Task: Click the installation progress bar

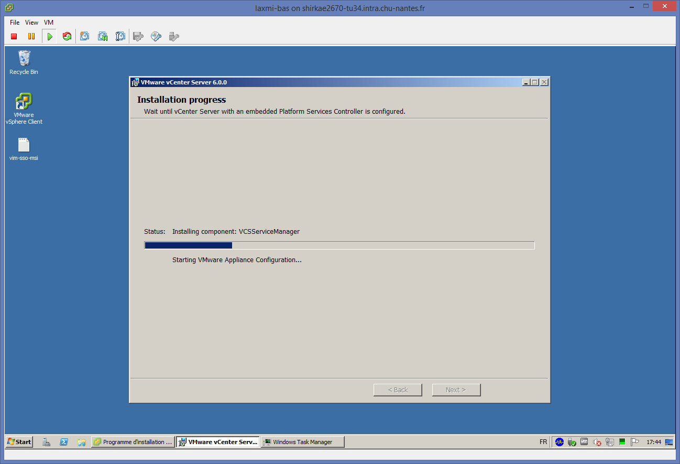Action: click(339, 245)
